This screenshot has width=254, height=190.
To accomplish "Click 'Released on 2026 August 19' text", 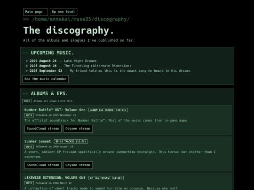I will coord(54,147).
